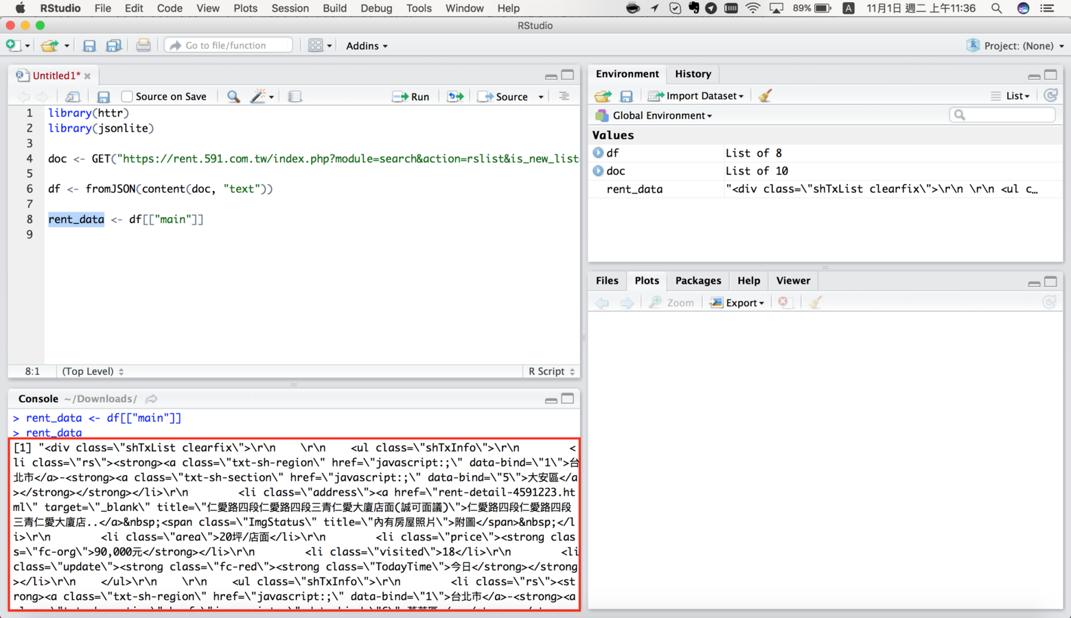
Task: Open the Global Environment dropdown
Action: point(655,115)
